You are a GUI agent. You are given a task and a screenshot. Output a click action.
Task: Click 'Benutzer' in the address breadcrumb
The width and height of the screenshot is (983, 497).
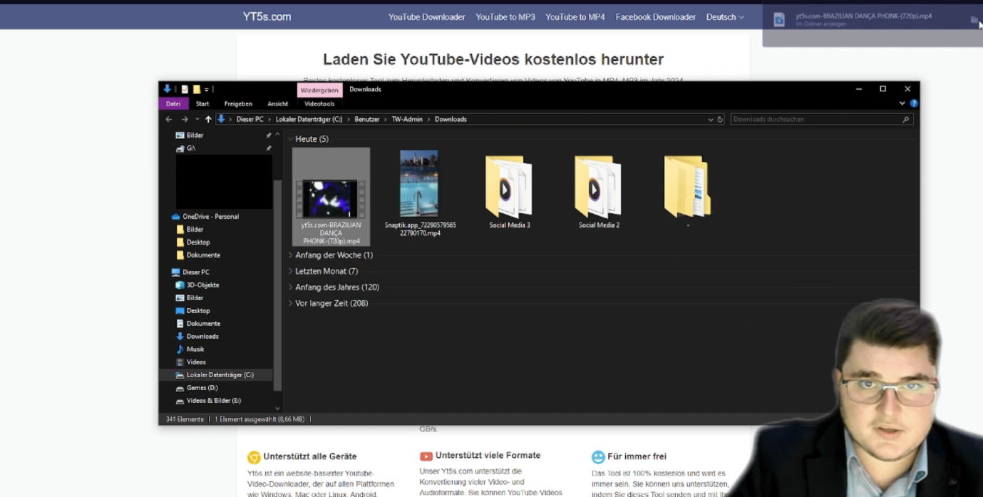pos(367,120)
